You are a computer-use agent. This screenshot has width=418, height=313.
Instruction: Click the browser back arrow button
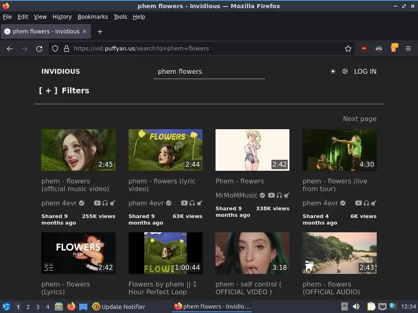tap(10, 49)
